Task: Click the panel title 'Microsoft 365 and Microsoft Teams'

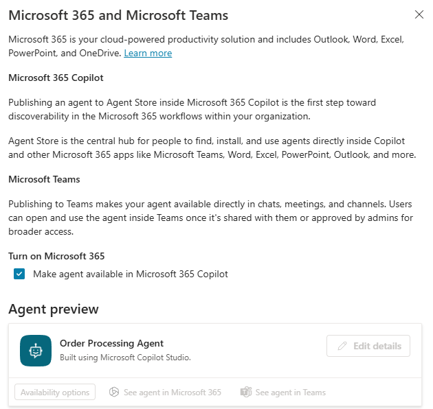Action: click(x=118, y=15)
